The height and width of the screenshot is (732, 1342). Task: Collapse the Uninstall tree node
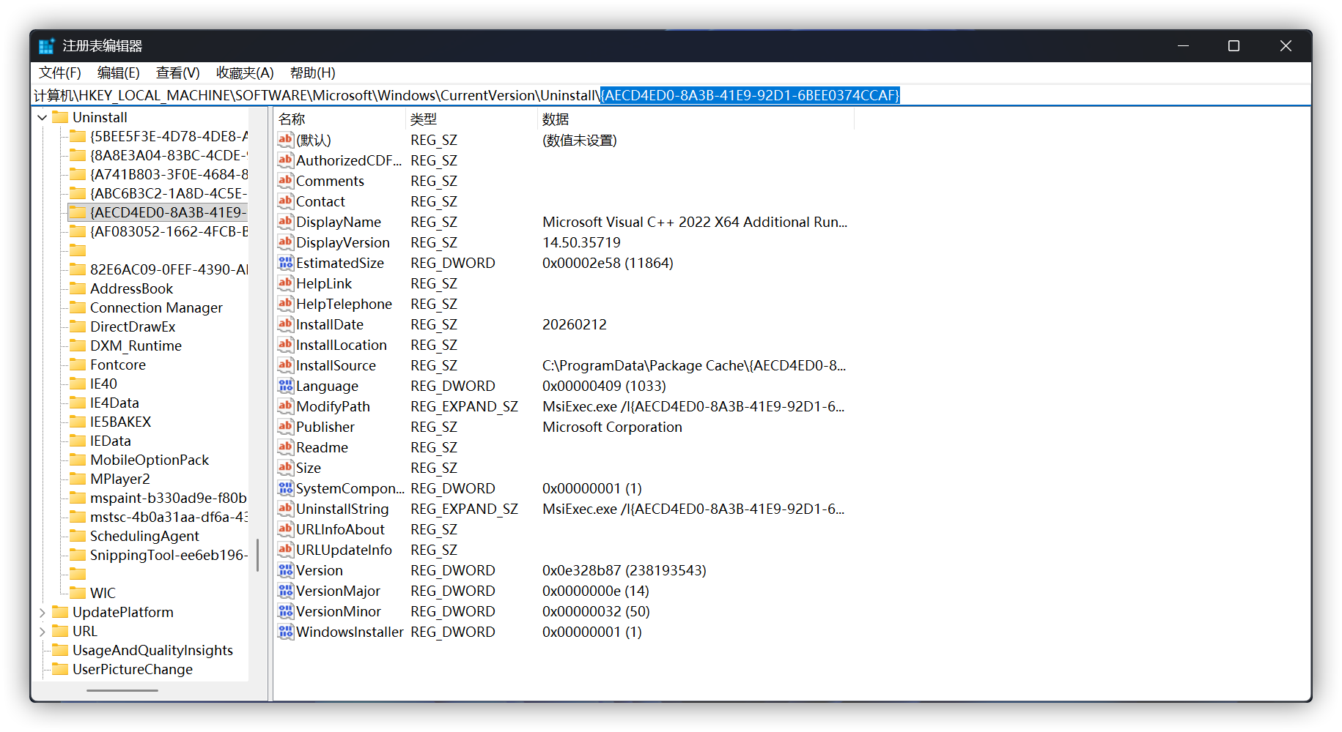pos(43,117)
